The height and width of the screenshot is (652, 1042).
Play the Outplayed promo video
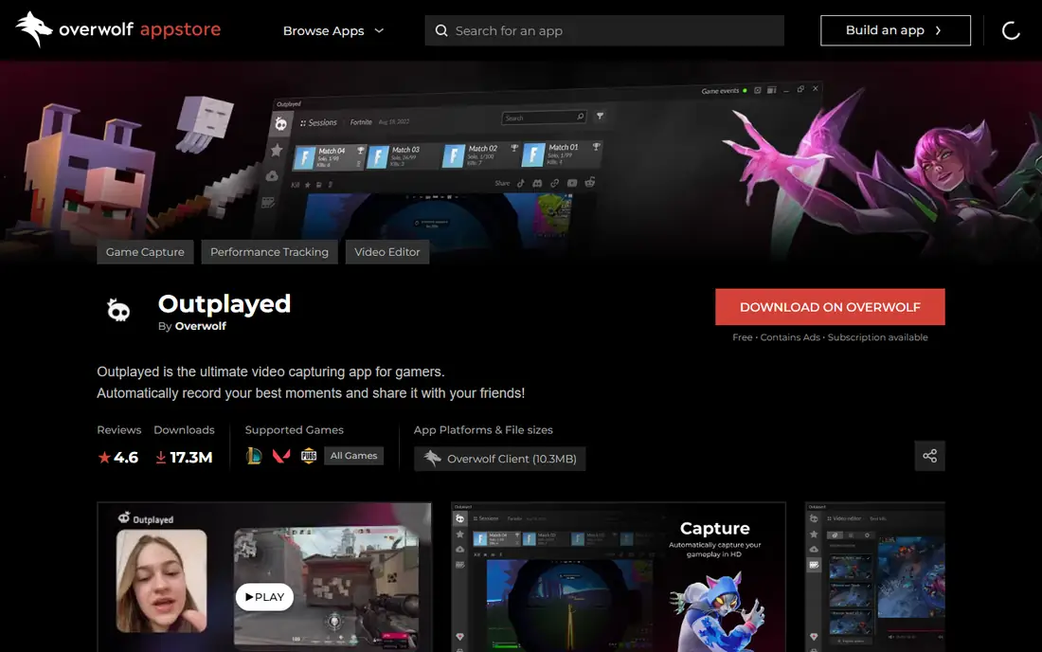(x=264, y=597)
